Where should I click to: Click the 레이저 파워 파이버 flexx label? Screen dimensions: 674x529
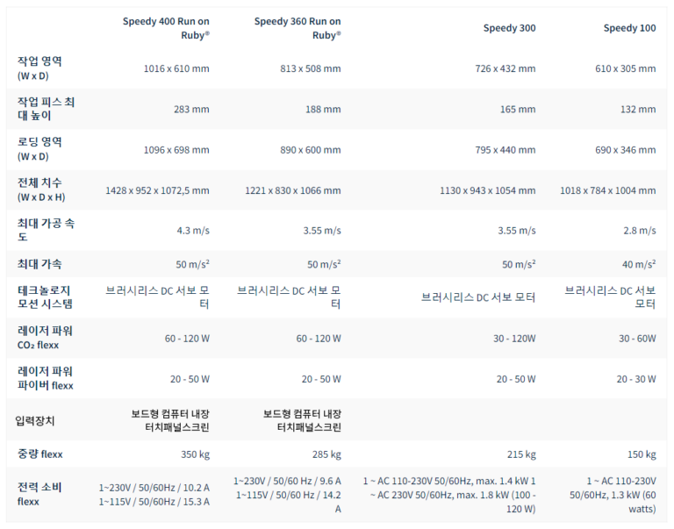pyautogui.click(x=46, y=378)
